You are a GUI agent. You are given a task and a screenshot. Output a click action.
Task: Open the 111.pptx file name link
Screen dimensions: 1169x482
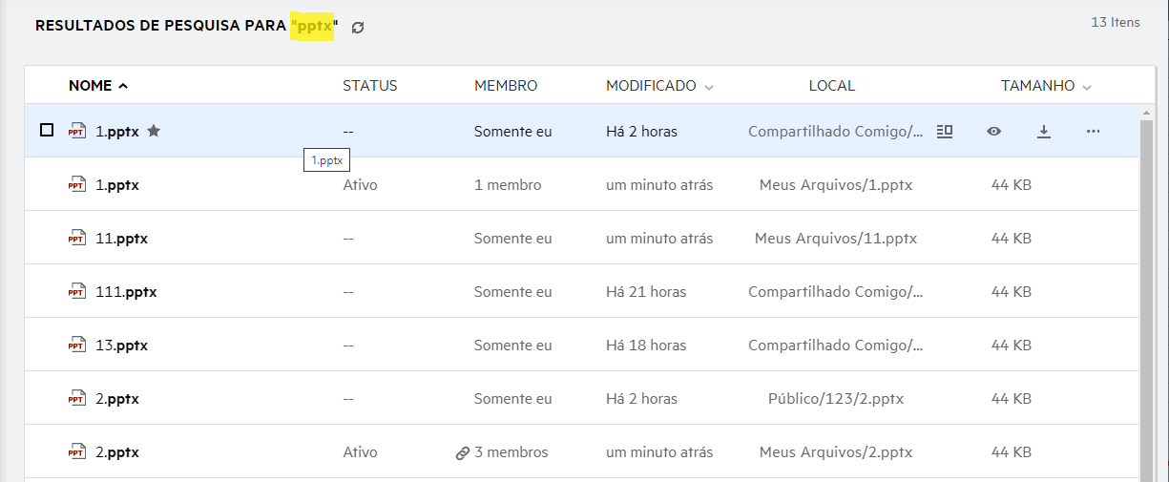pyautogui.click(x=126, y=292)
